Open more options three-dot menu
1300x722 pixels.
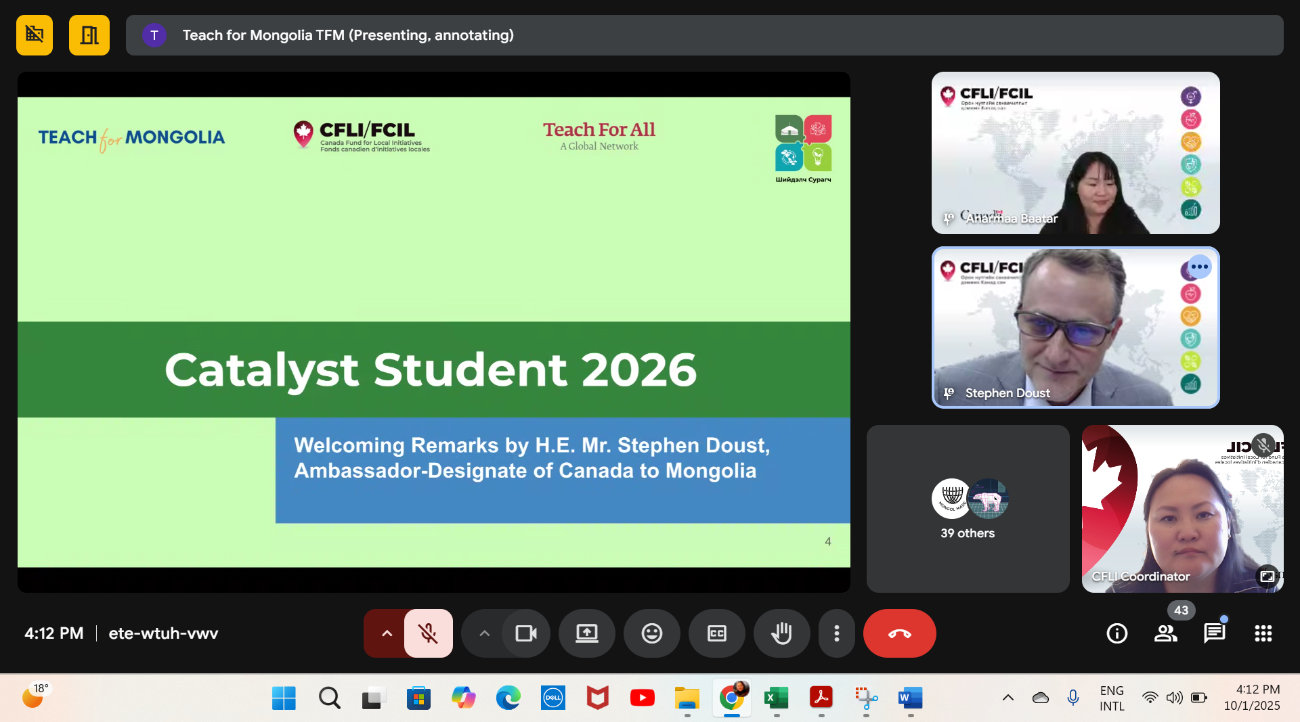point(837,633)
